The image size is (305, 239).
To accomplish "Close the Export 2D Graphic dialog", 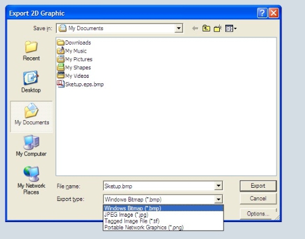I will pyautogui.click(x=274, y=13).
